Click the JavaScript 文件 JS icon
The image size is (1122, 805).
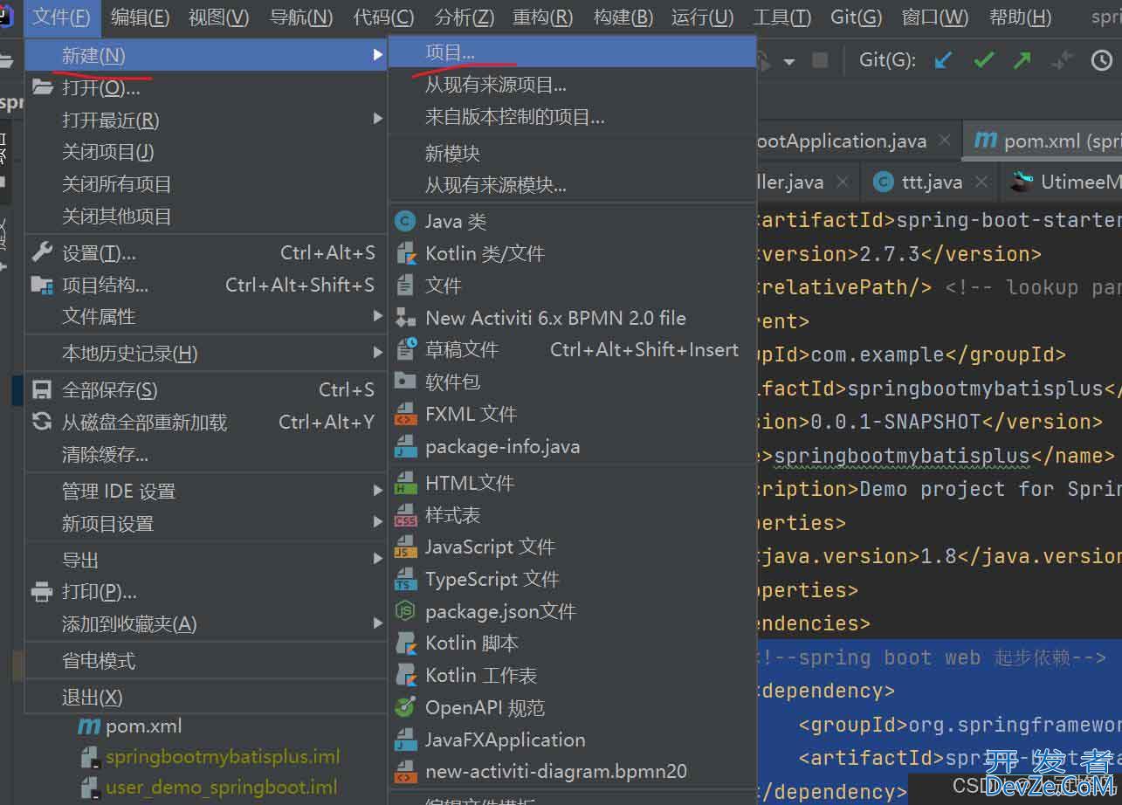[x=406, y=547]
